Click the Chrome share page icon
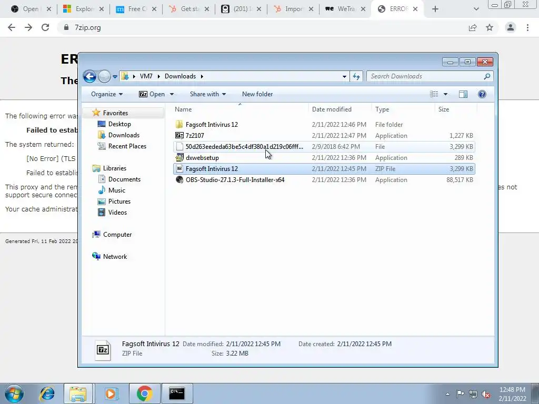Screen dimensions: 539x404 tap(473, 27)
